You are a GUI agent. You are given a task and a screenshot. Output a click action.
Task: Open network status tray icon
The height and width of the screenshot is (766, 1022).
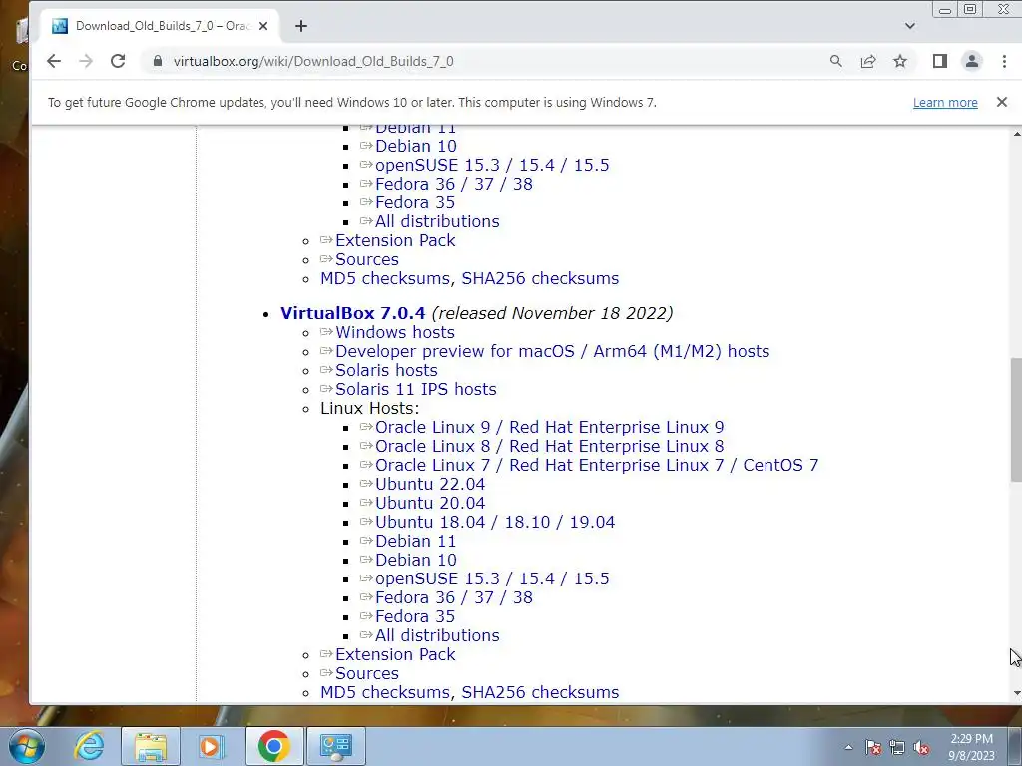click(897, 747)
